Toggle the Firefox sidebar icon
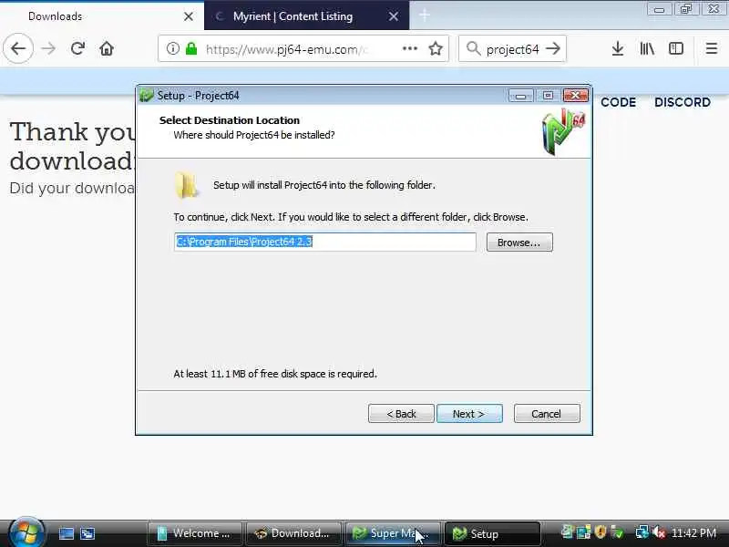The width and height of the screenshot is (729, 547). 676,48
